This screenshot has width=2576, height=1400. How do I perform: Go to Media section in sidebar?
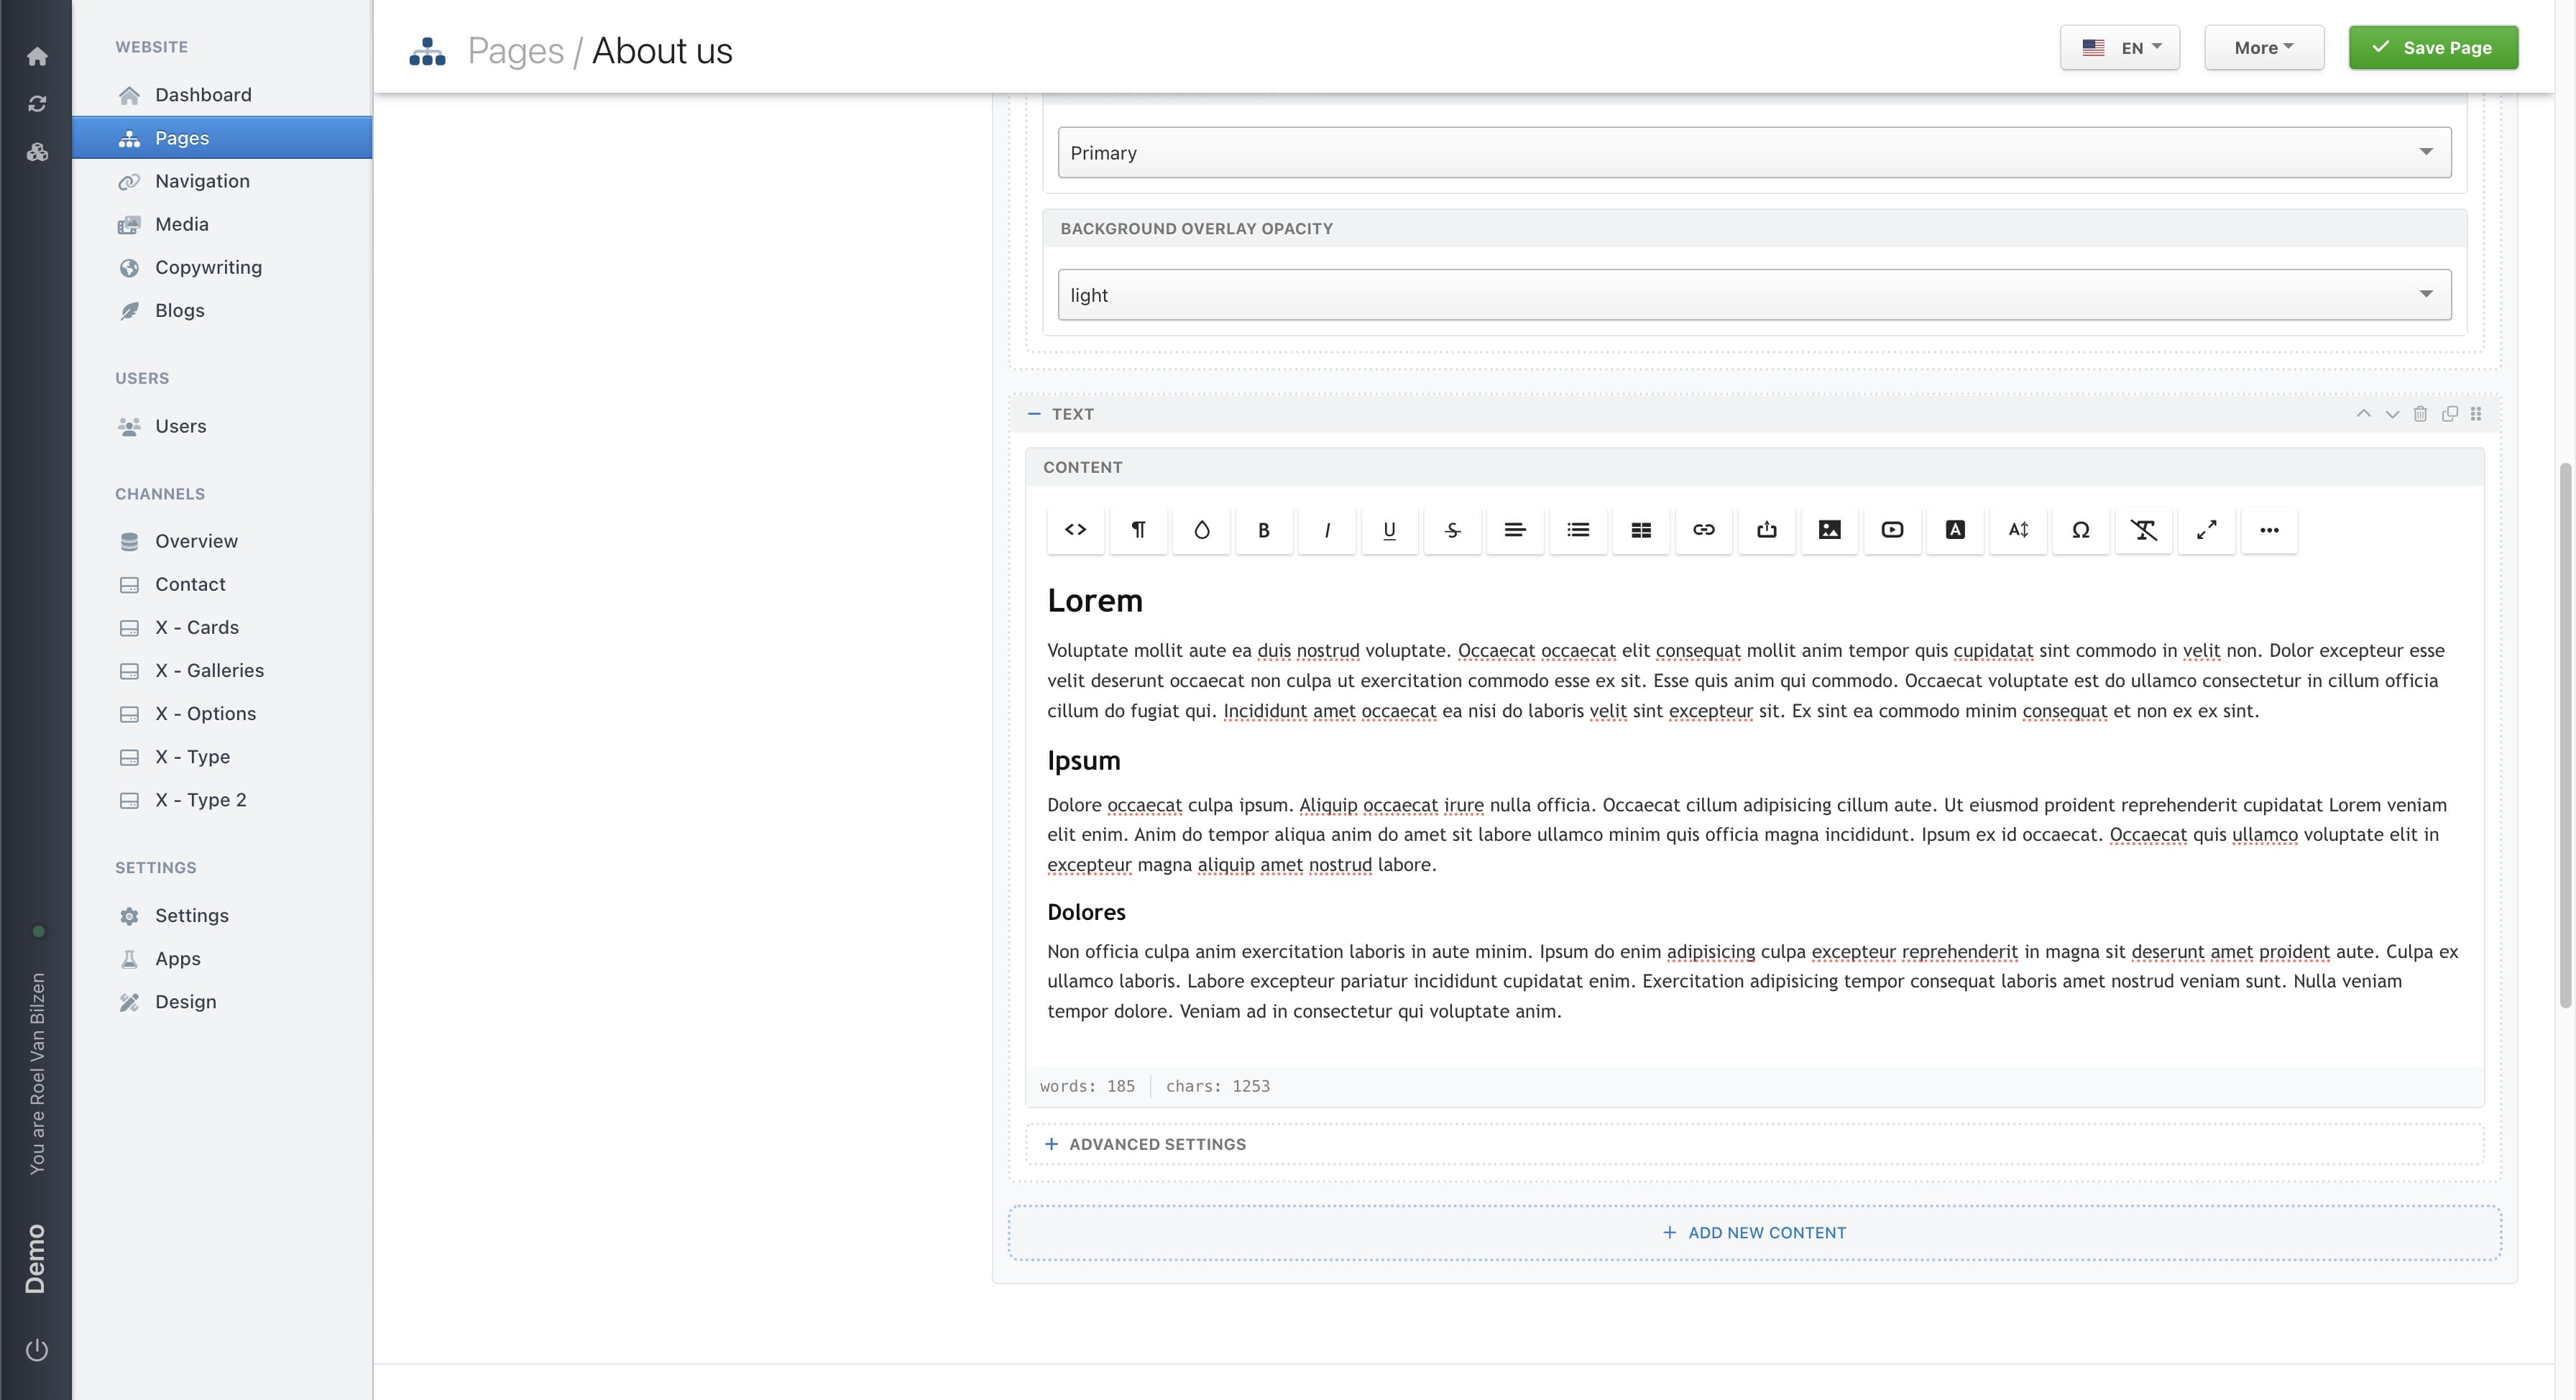[181, 224]
